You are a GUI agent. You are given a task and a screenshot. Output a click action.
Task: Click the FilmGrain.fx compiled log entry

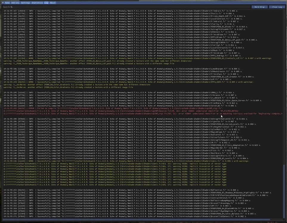[x=119, y=11]
